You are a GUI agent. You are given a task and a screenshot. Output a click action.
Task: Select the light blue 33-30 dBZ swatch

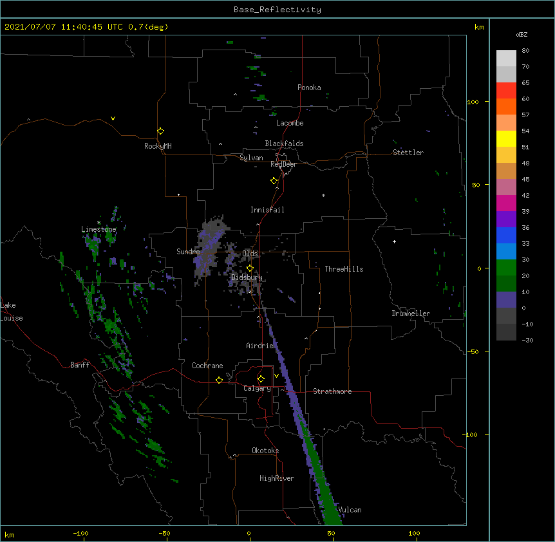pos(506,252)
